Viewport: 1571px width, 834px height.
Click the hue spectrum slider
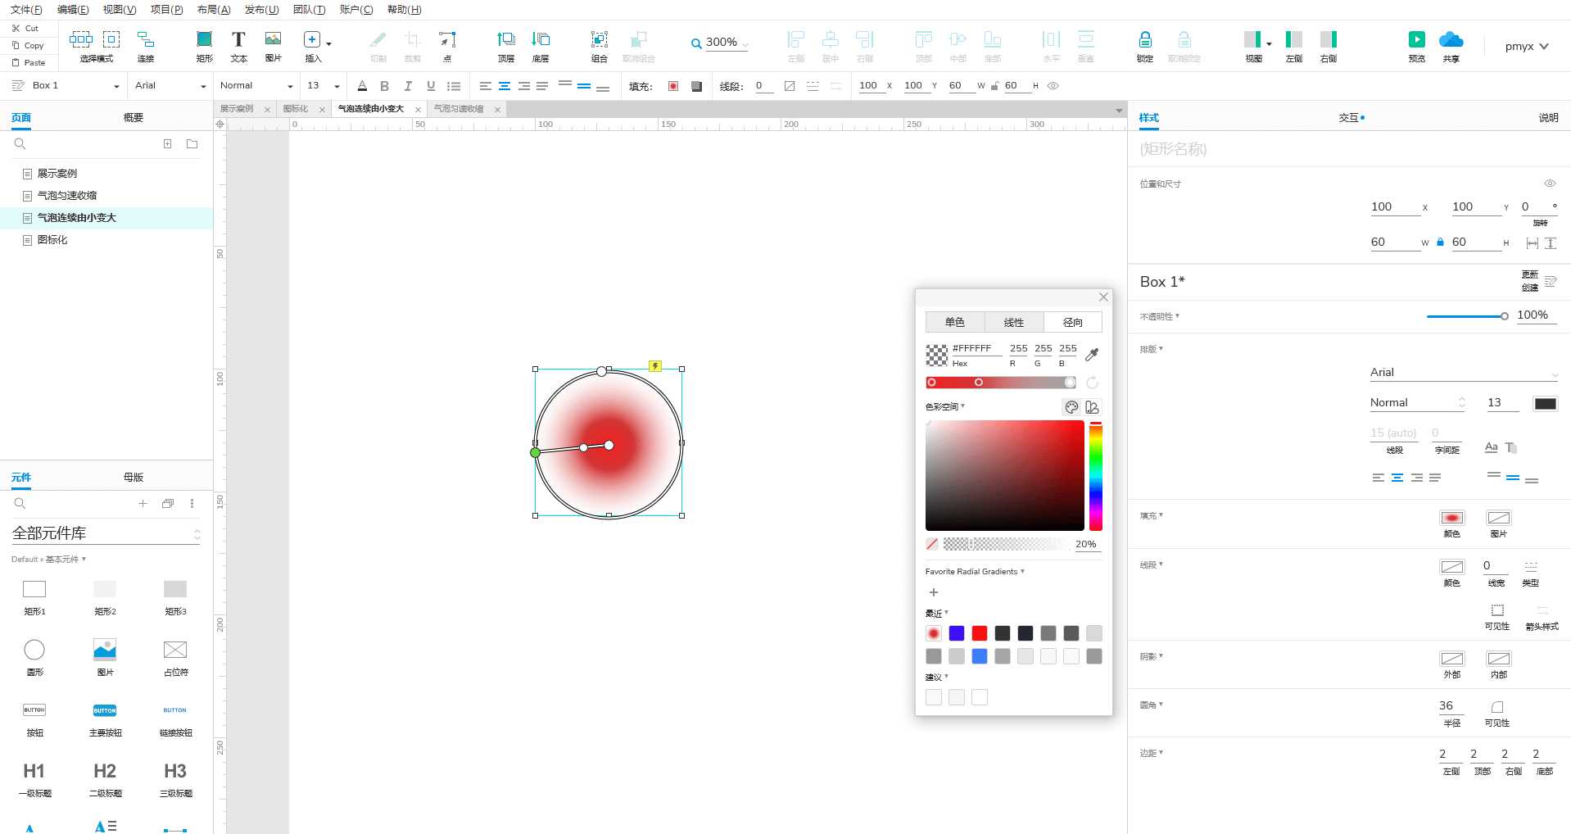click(1096, 476)
